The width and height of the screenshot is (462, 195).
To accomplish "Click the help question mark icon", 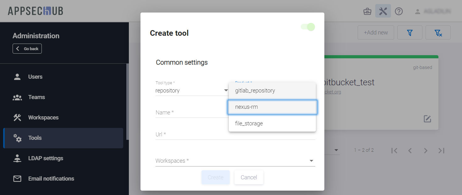I will pos(399,12).
